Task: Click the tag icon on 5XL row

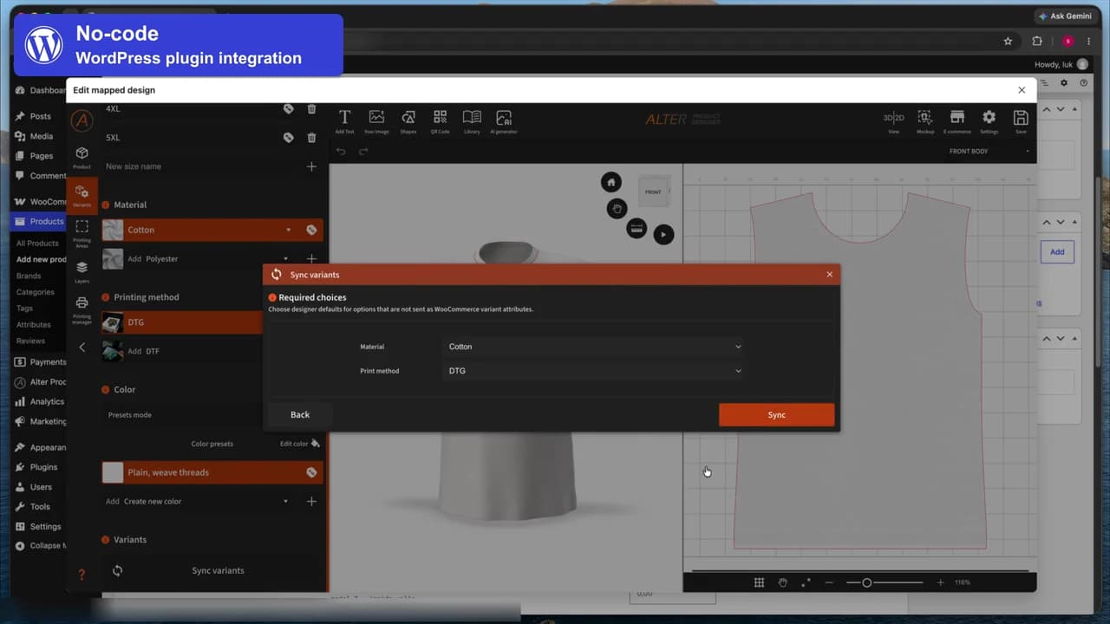Action: [288, 137]
